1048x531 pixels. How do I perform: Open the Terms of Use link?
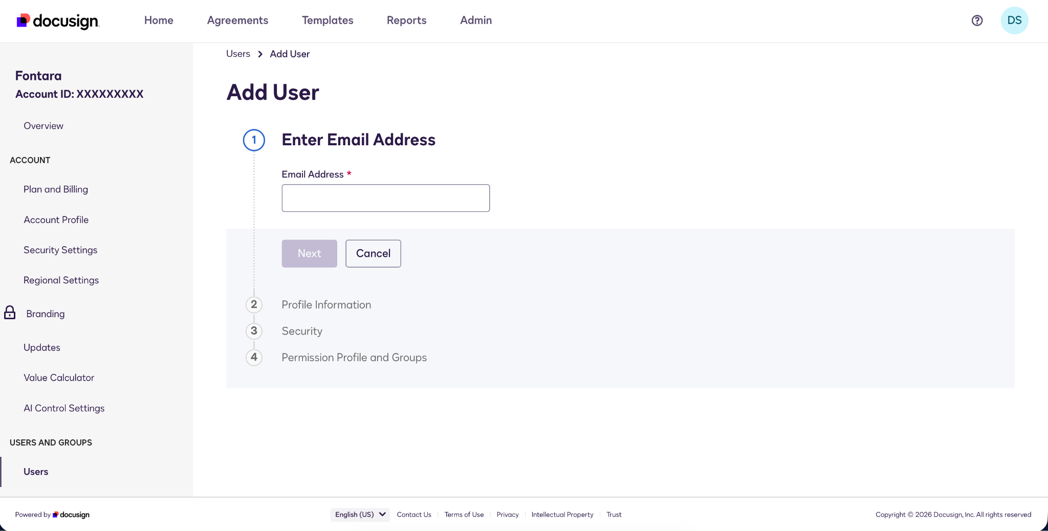[x=464, y=515]
